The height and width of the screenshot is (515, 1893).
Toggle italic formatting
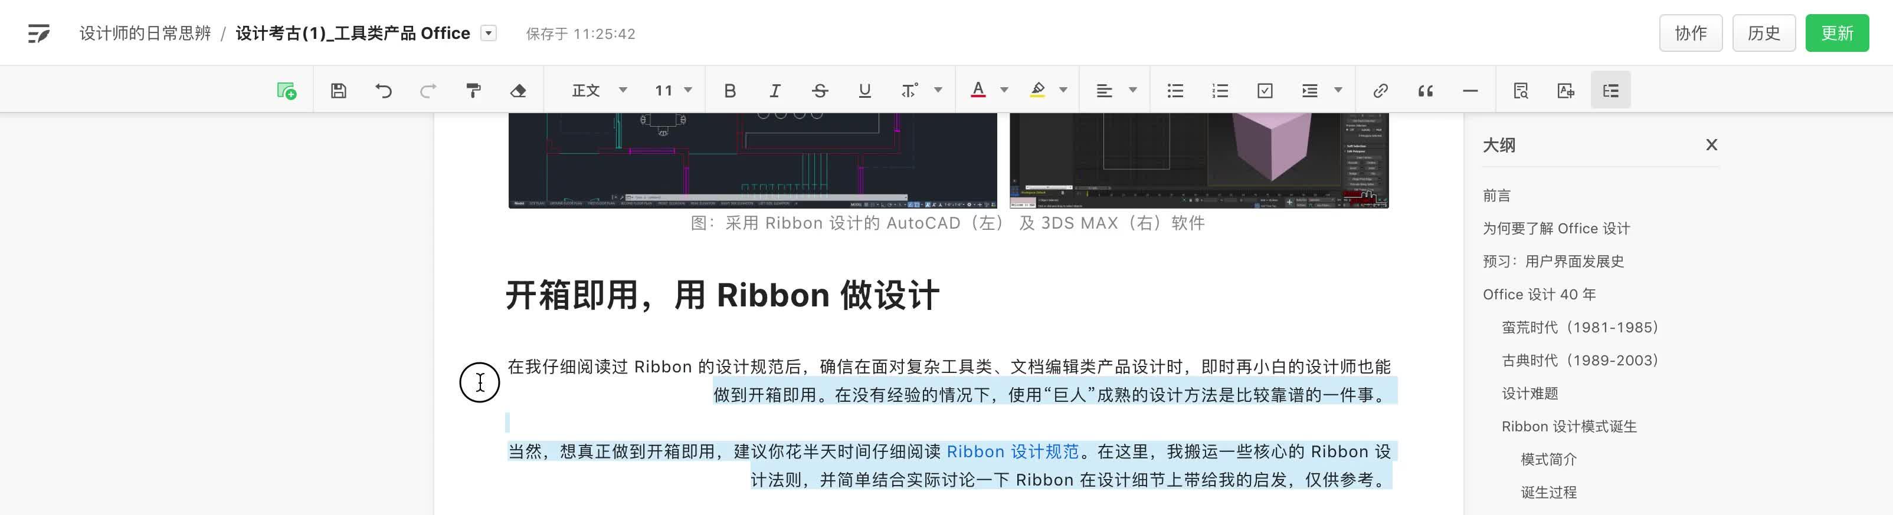pyautogui.click(x=775, y=90)
